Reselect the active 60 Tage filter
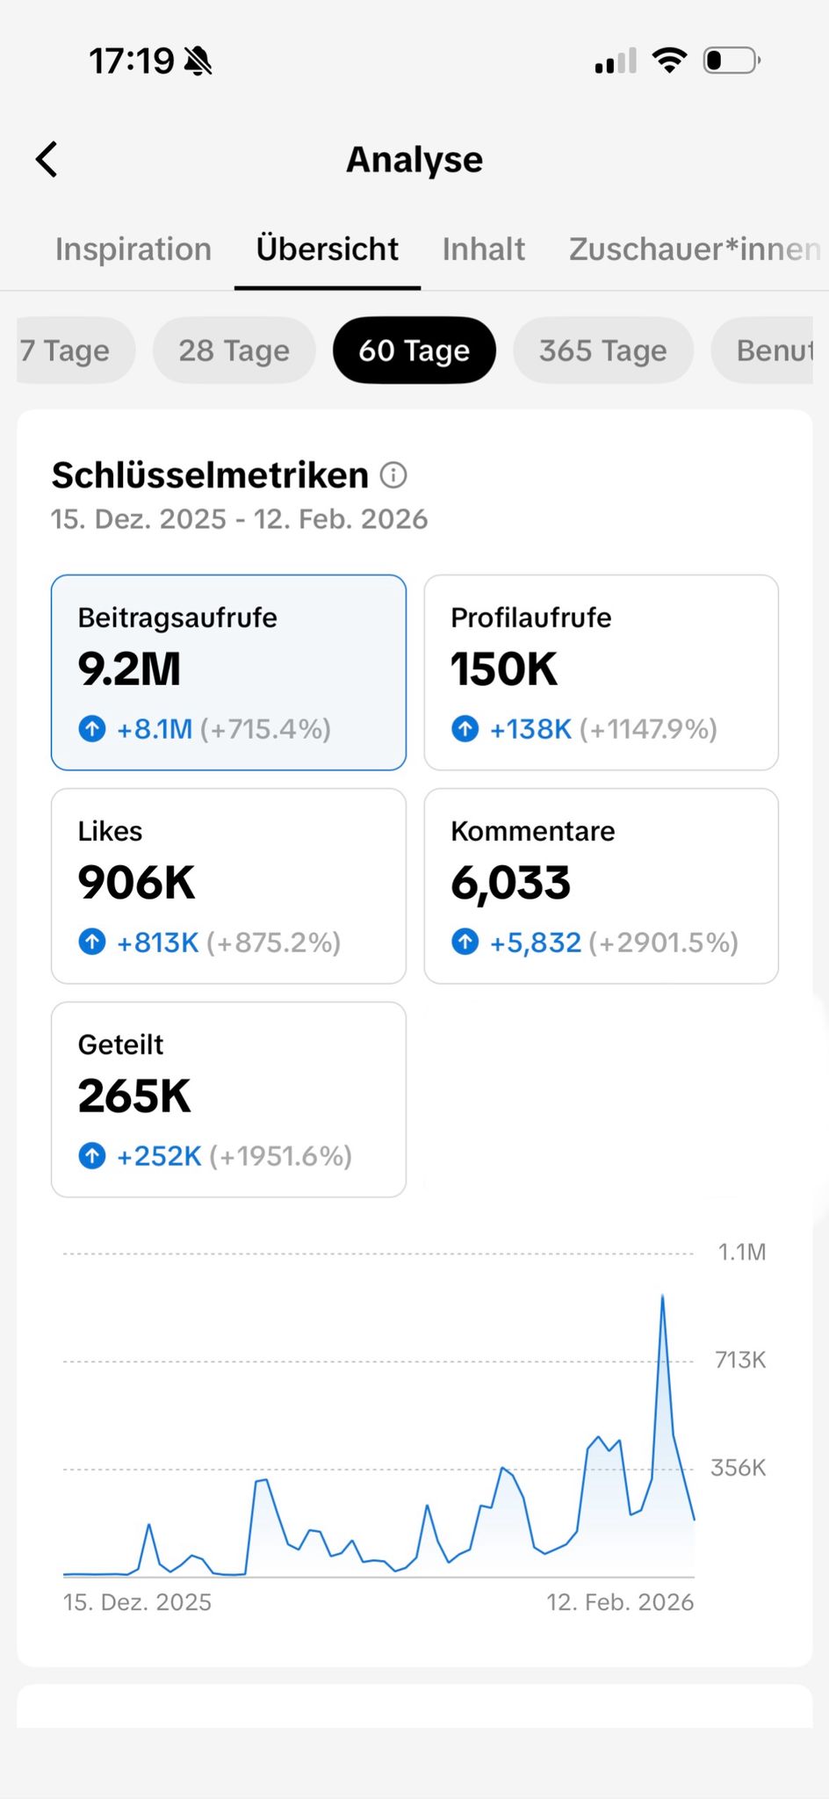 414,350
